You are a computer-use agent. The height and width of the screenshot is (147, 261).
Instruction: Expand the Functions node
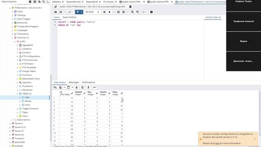point(17,75)
